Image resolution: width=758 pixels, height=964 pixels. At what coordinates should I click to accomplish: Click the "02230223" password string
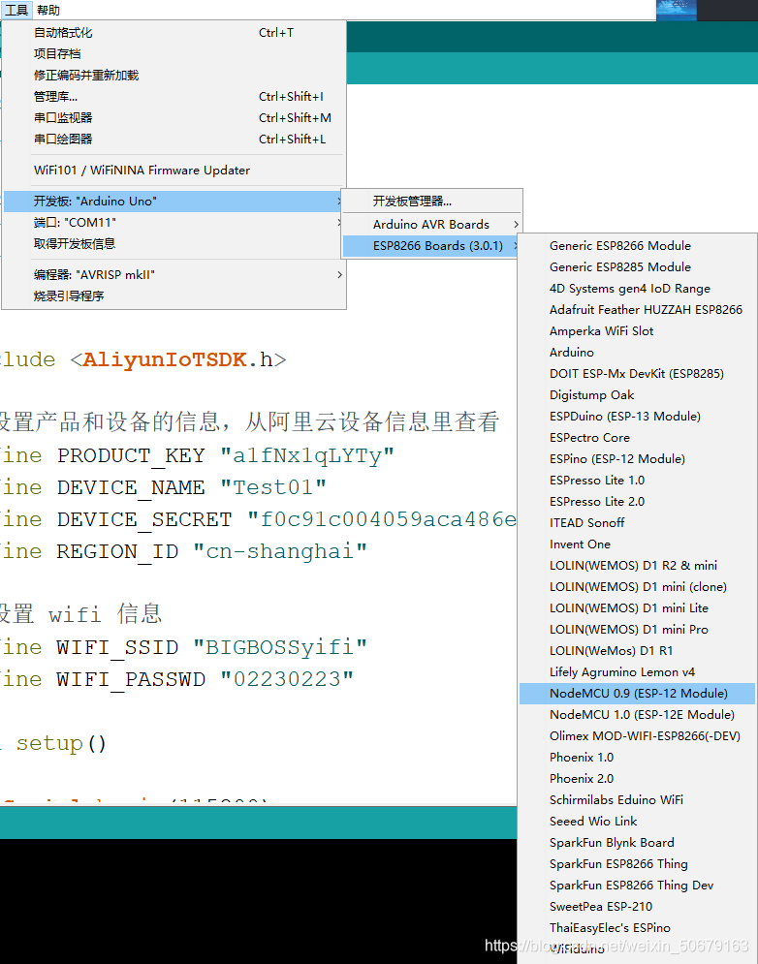(287, 679)
